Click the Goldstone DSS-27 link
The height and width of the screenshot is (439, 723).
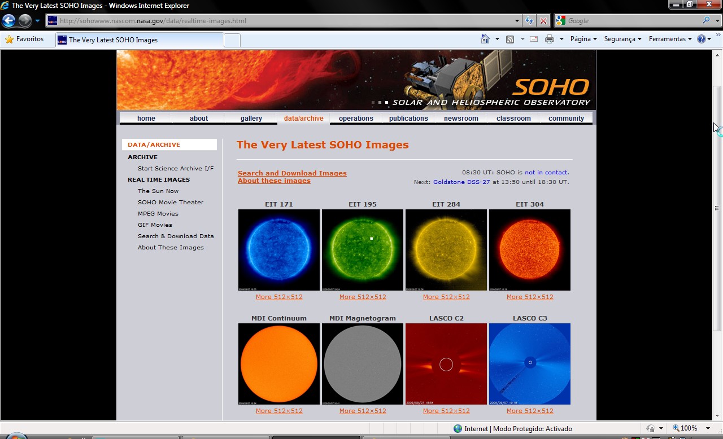point(461,182)
